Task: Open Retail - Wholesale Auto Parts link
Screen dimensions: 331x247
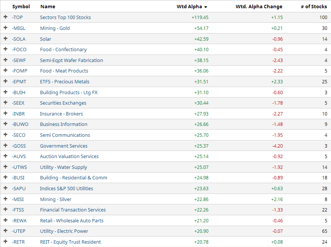Action: (x=72, y=220)
